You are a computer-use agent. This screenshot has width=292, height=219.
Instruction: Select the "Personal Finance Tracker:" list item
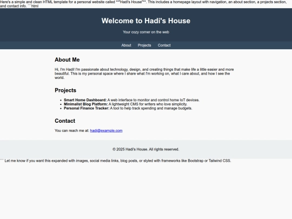(x=128, y=108)
